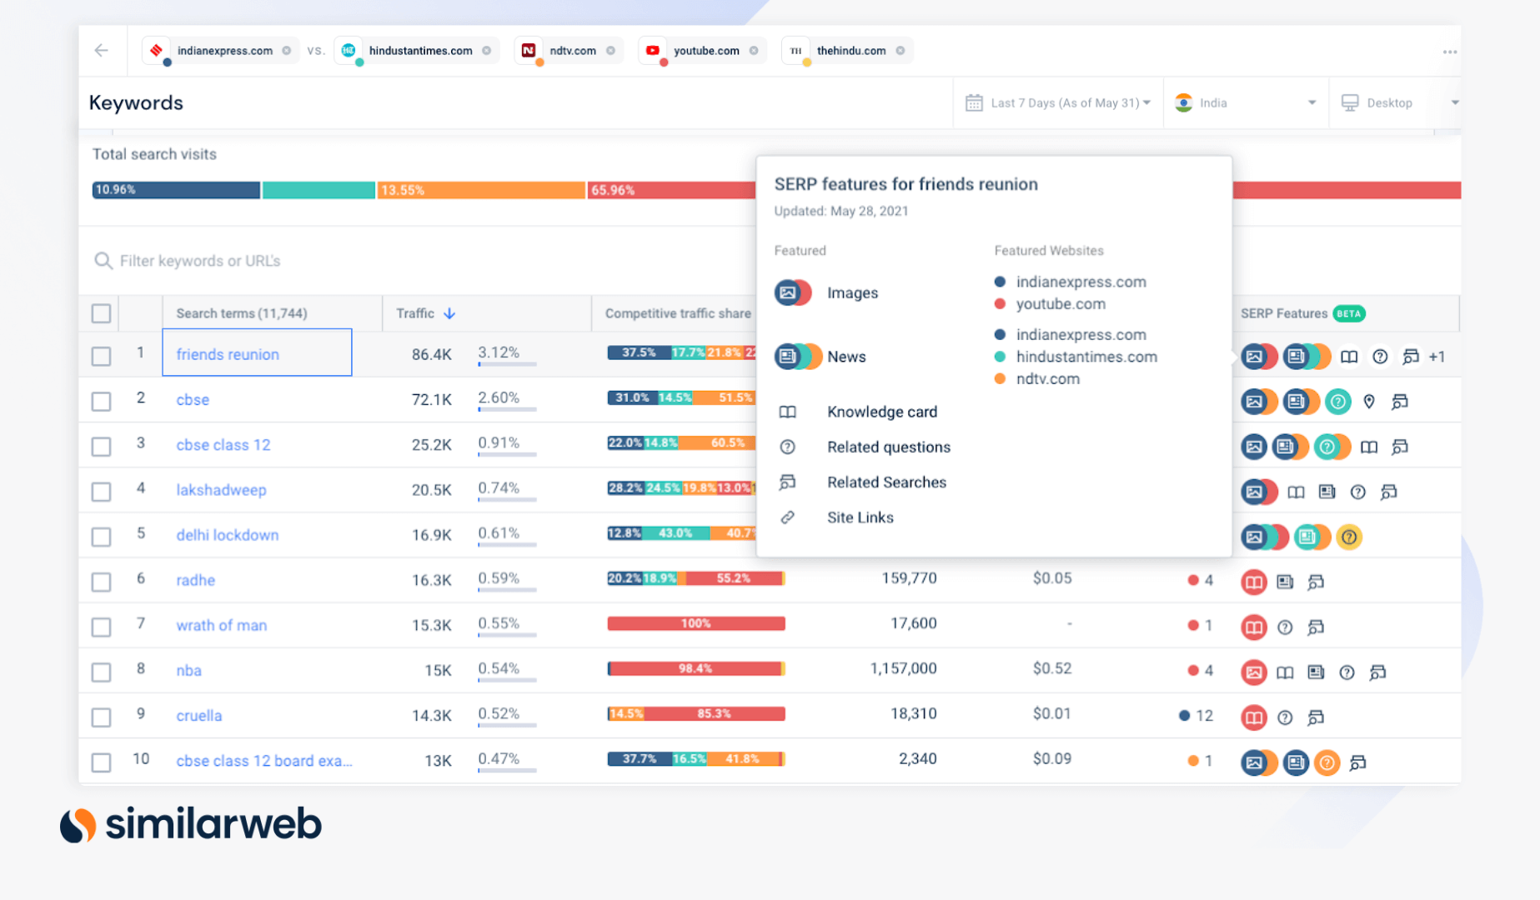This screenshot has height=900, width=1540.
Task: Click the Related questions icon in popup
Action: pyautogui.click(x=787, y=447)
